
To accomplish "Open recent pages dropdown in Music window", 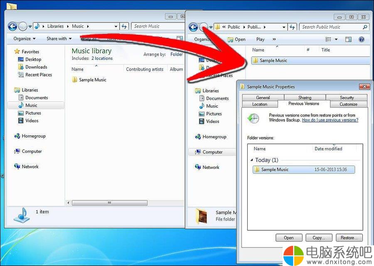I will (30, 27).
